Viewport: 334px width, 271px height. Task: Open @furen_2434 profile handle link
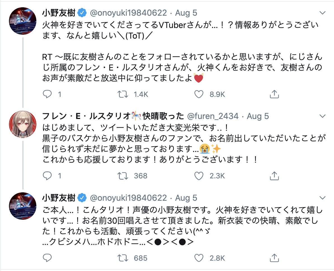(x=213, y=116)
